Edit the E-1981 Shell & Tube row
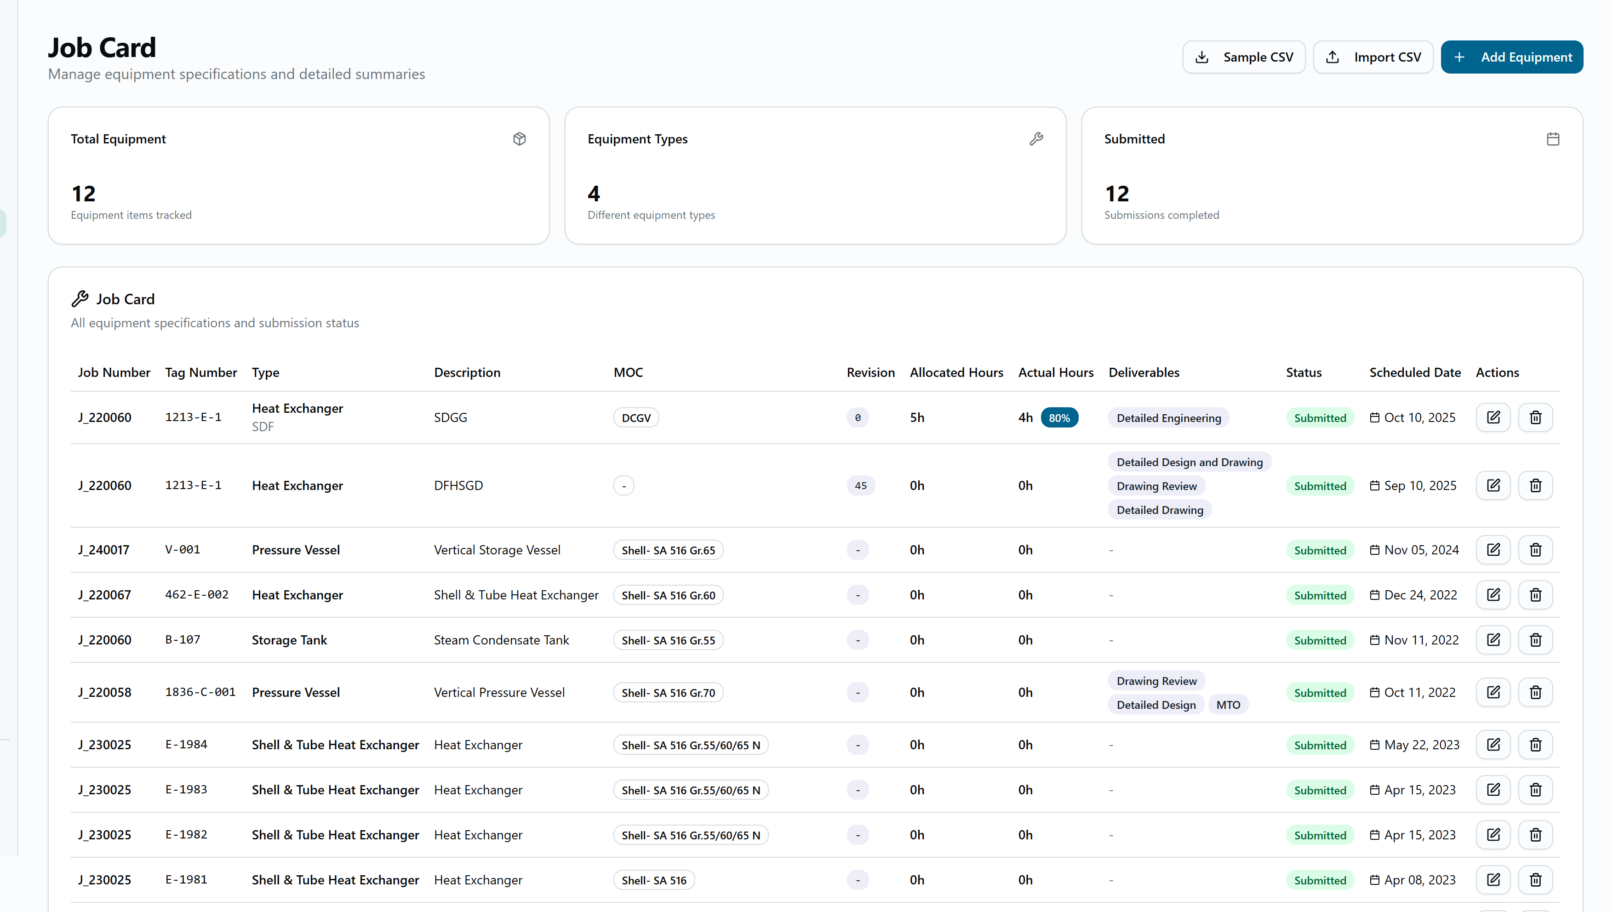Image resolution: width=1613 pixels, height=912 pixels. tap(1493, 879)
